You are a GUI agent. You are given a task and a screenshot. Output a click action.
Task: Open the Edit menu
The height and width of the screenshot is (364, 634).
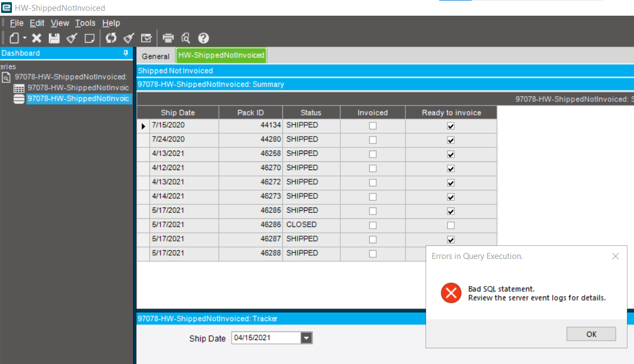(x=37, y=23)
